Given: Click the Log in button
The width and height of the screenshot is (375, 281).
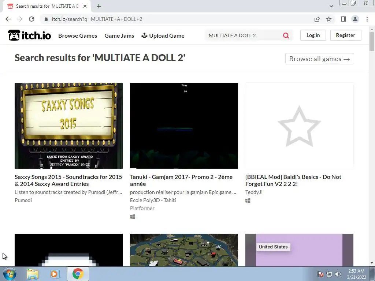Looking at the screenshot, I should point(313,35).
